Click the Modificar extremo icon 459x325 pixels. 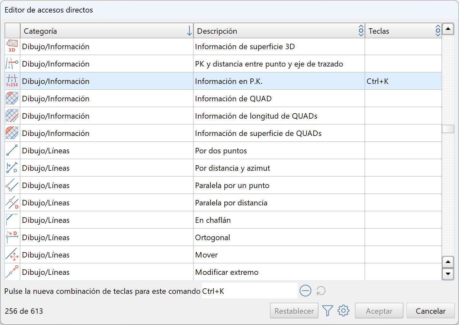coord(12,272)
